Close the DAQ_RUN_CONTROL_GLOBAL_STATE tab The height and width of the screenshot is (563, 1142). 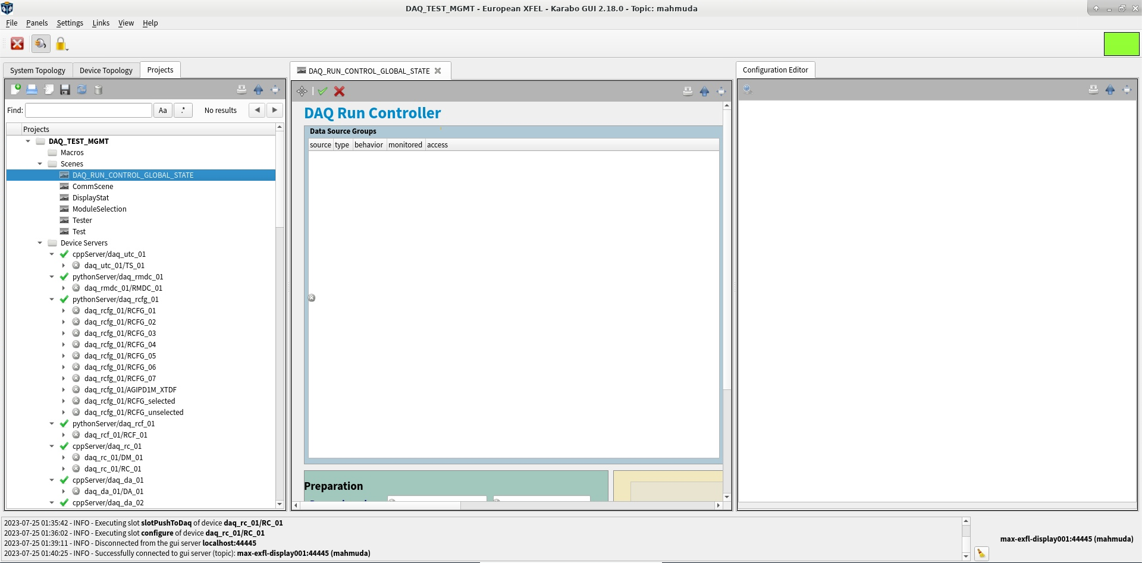(x=438, y=71)
